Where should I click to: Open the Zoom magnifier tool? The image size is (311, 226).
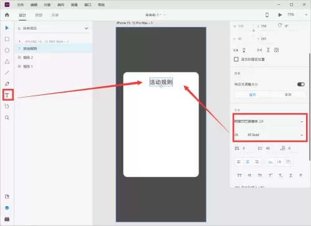coord(7,117)
